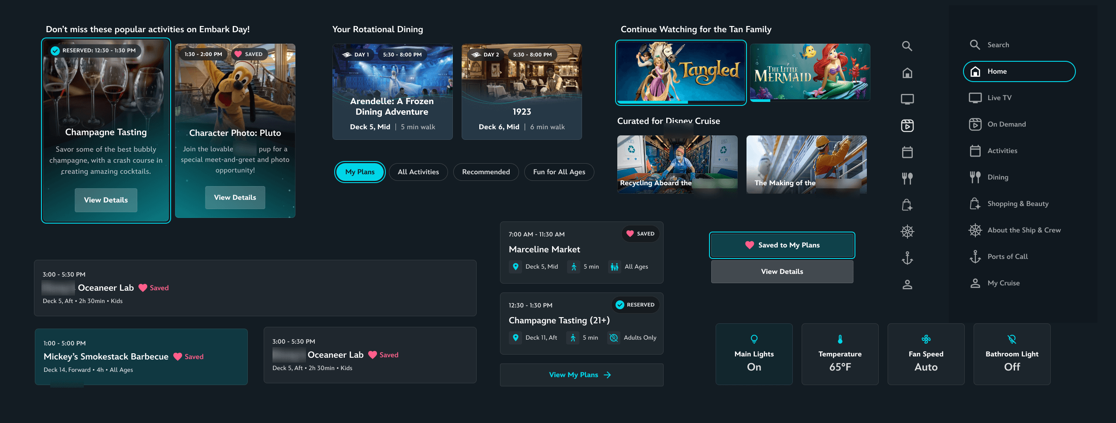Viewport: 1116px width, 423px height.
Task: Click the Day 1 ship icon badge
Action: pos(356,55)
